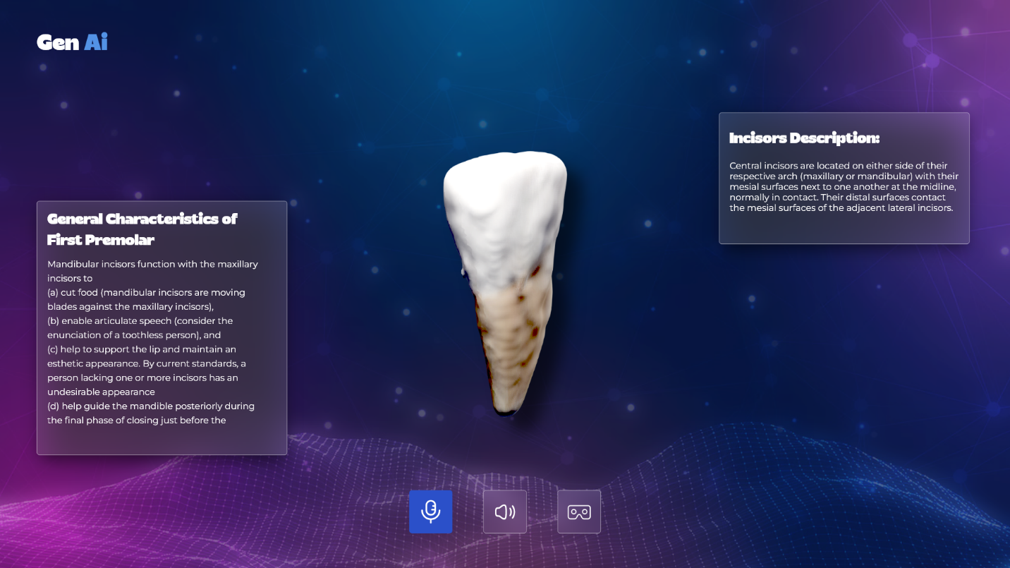Click empty bottom area of Incisors panel

pyautogui.click(x=844, y=229)
